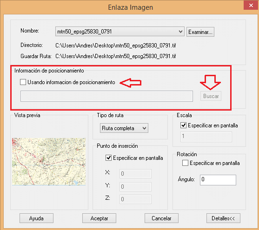This screenshot has height=230, width=259.
Task: Click the X coordinate field
Action: pyautogui.click(x=135, y=174)
